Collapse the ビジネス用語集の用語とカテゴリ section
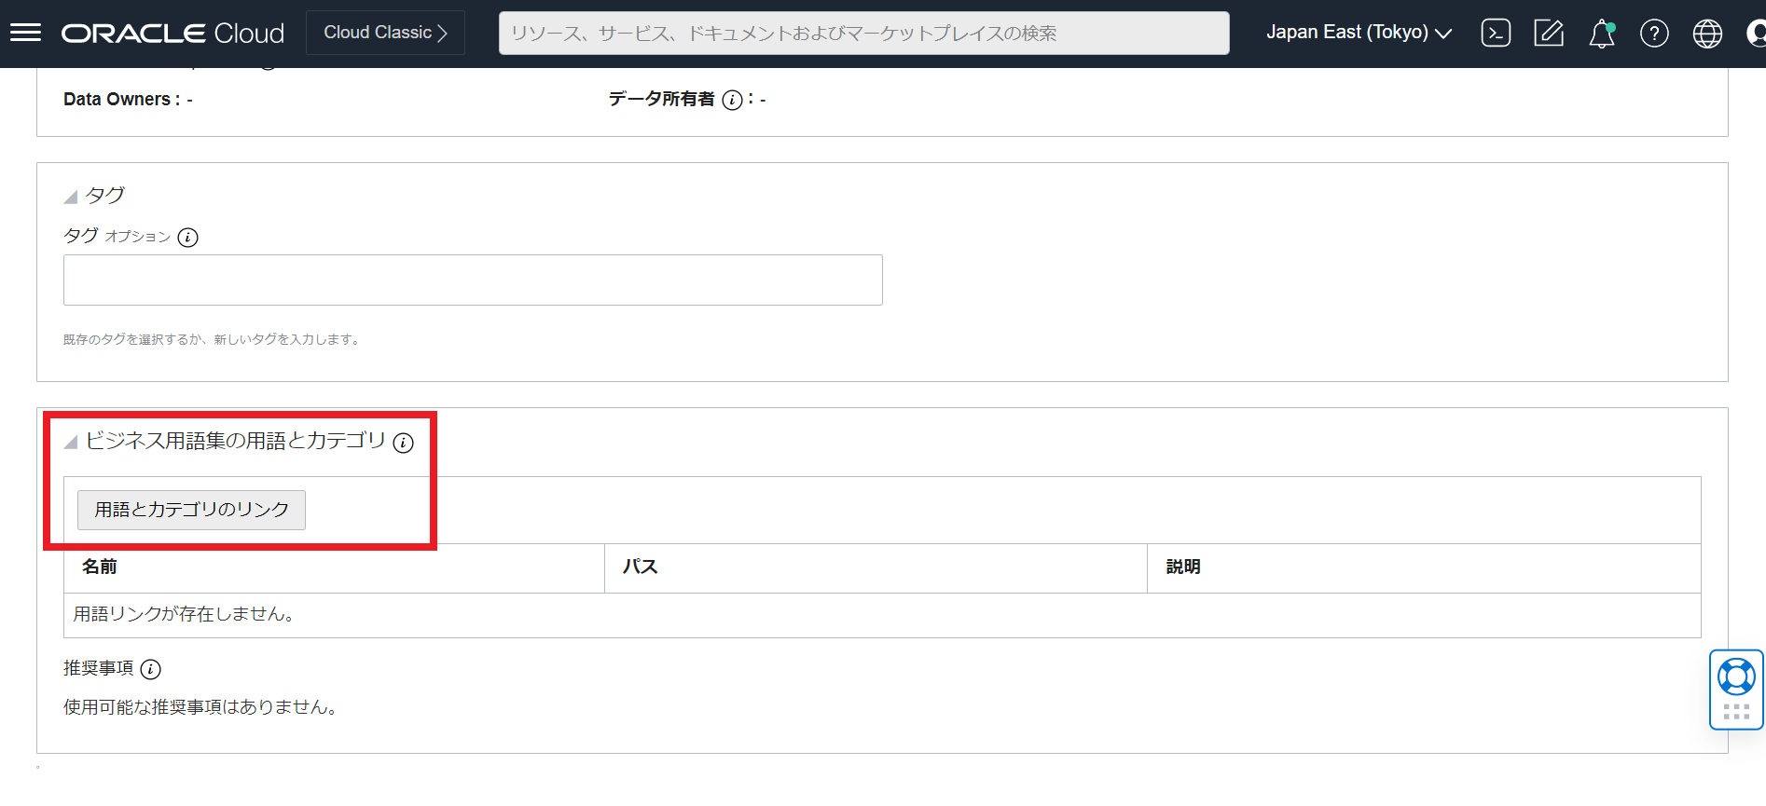The height and width of the screenshot is (806, 1766). click(x=71, y=443)
